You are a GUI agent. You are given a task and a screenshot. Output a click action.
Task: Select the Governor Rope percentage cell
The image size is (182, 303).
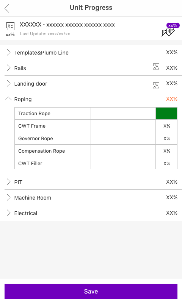point(166,138)
